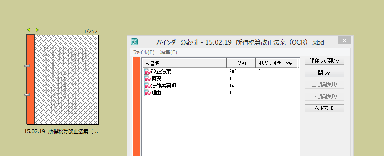
Task: Click the ヘルプ(H) button
Action: pyautogui.click(x=324, y=108)
